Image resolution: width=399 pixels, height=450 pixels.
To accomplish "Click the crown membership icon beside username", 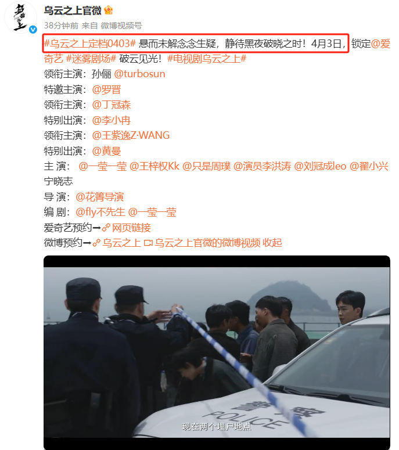I will point(108,10).
